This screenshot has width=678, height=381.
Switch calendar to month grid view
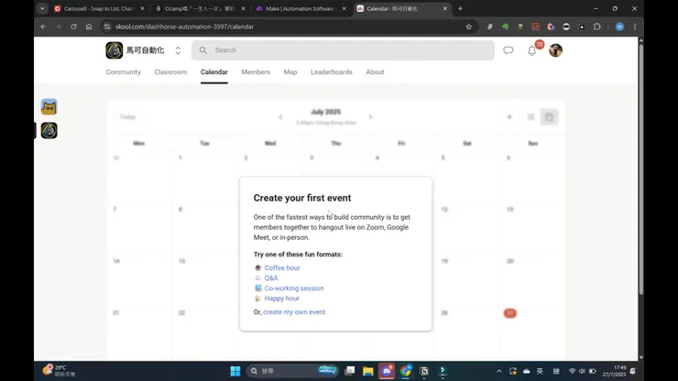coord(549,116)
